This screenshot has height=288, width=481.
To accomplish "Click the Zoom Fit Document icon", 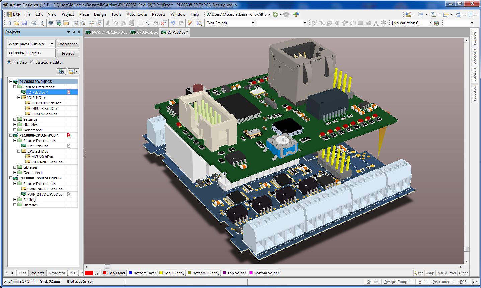I will point(75,23).
